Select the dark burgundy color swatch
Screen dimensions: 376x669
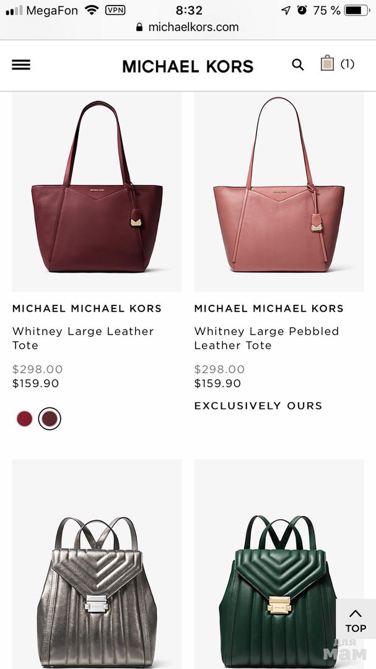click(50, 419)
